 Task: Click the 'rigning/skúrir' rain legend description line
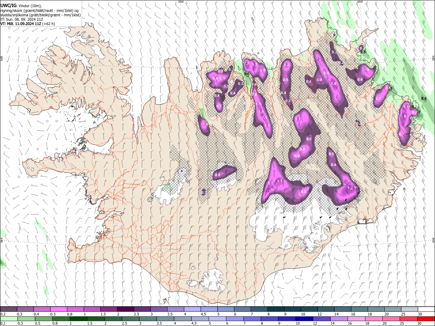(x=39, y=11)
